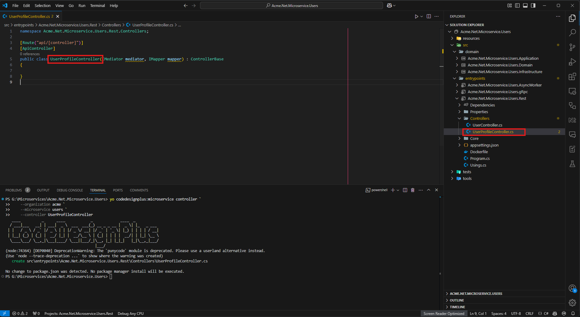Collapse the src folder
Viewport: 580px width, 317px height.
[452, 45]
